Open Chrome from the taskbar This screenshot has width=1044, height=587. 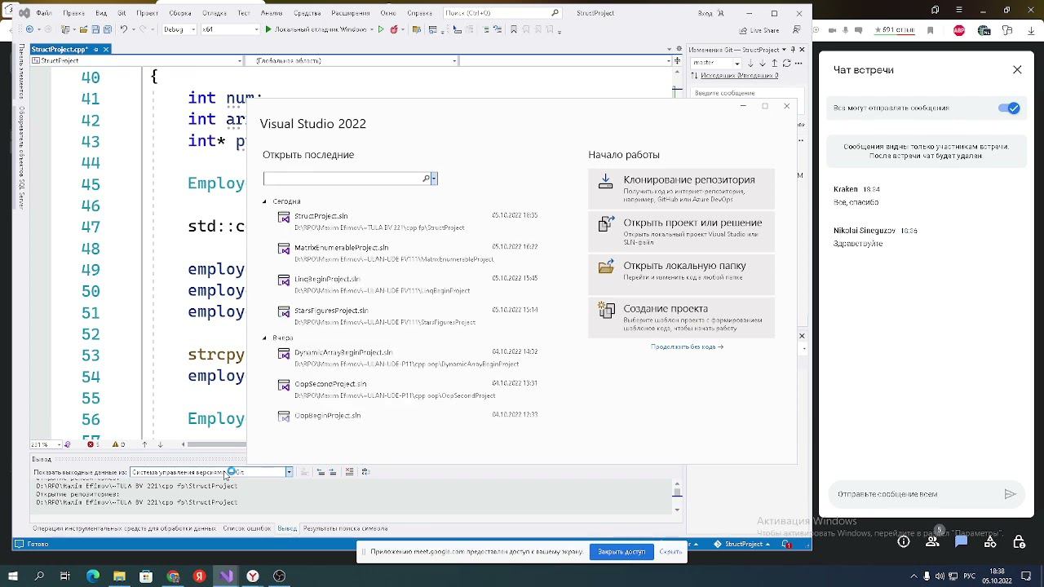click(173, 576)
